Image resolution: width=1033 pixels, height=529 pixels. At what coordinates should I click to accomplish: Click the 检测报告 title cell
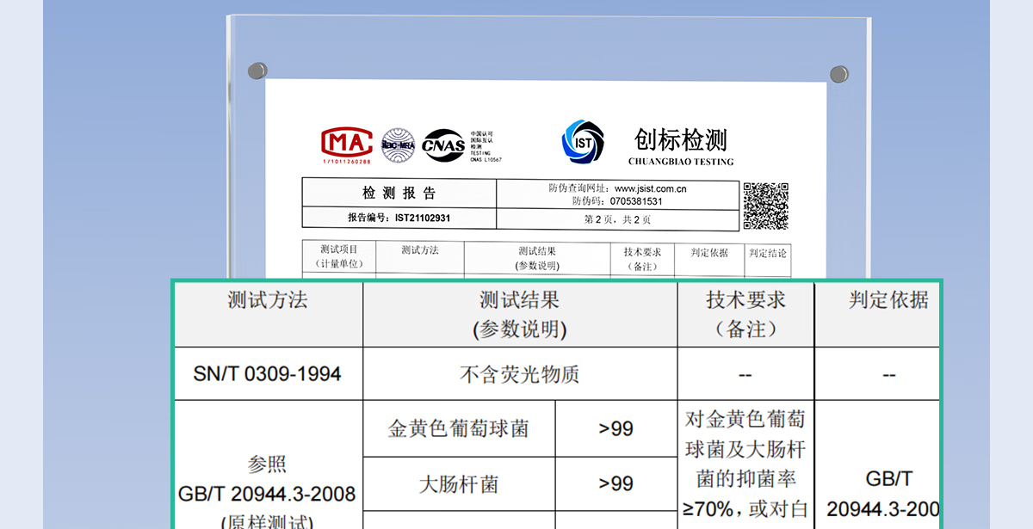coord(399,193)
